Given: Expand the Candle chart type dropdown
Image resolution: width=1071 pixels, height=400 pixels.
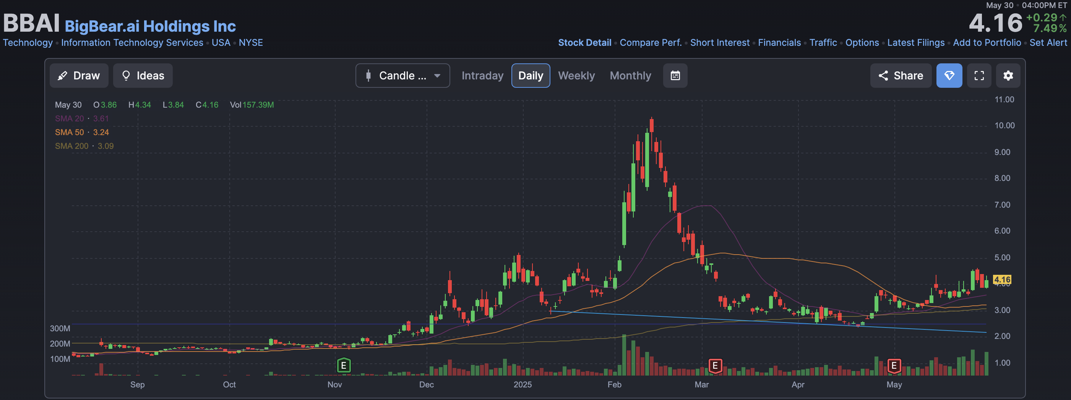Looking at the screenshot, I should click(402, 76).
